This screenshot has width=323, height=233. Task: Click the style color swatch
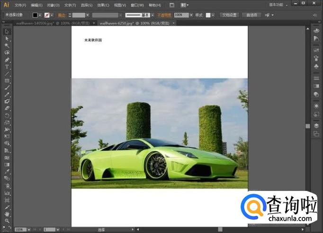(x=208, y=15)
